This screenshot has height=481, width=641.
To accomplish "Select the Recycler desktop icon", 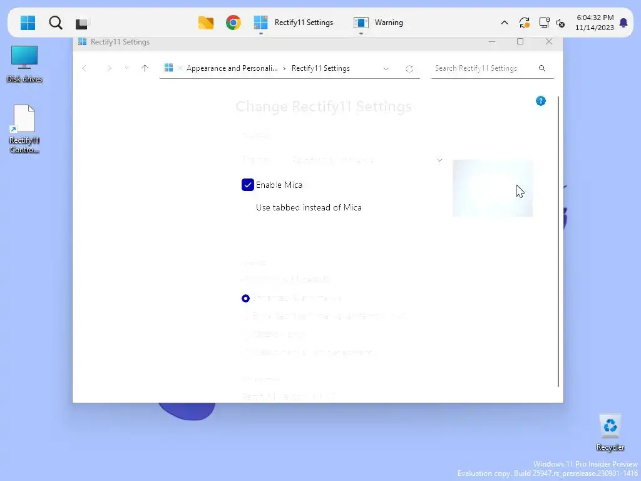I will 610,433.
